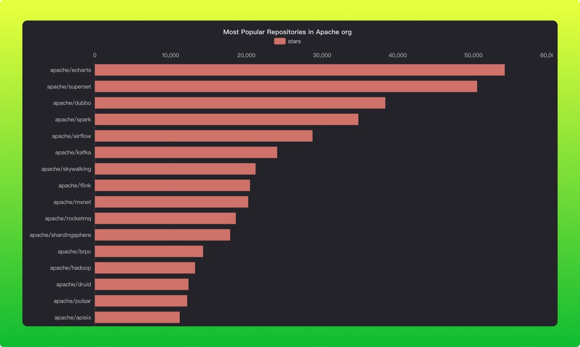Click the apache/druid bar
The height and width of the screenshot is (347, 580).
(142, 284)
